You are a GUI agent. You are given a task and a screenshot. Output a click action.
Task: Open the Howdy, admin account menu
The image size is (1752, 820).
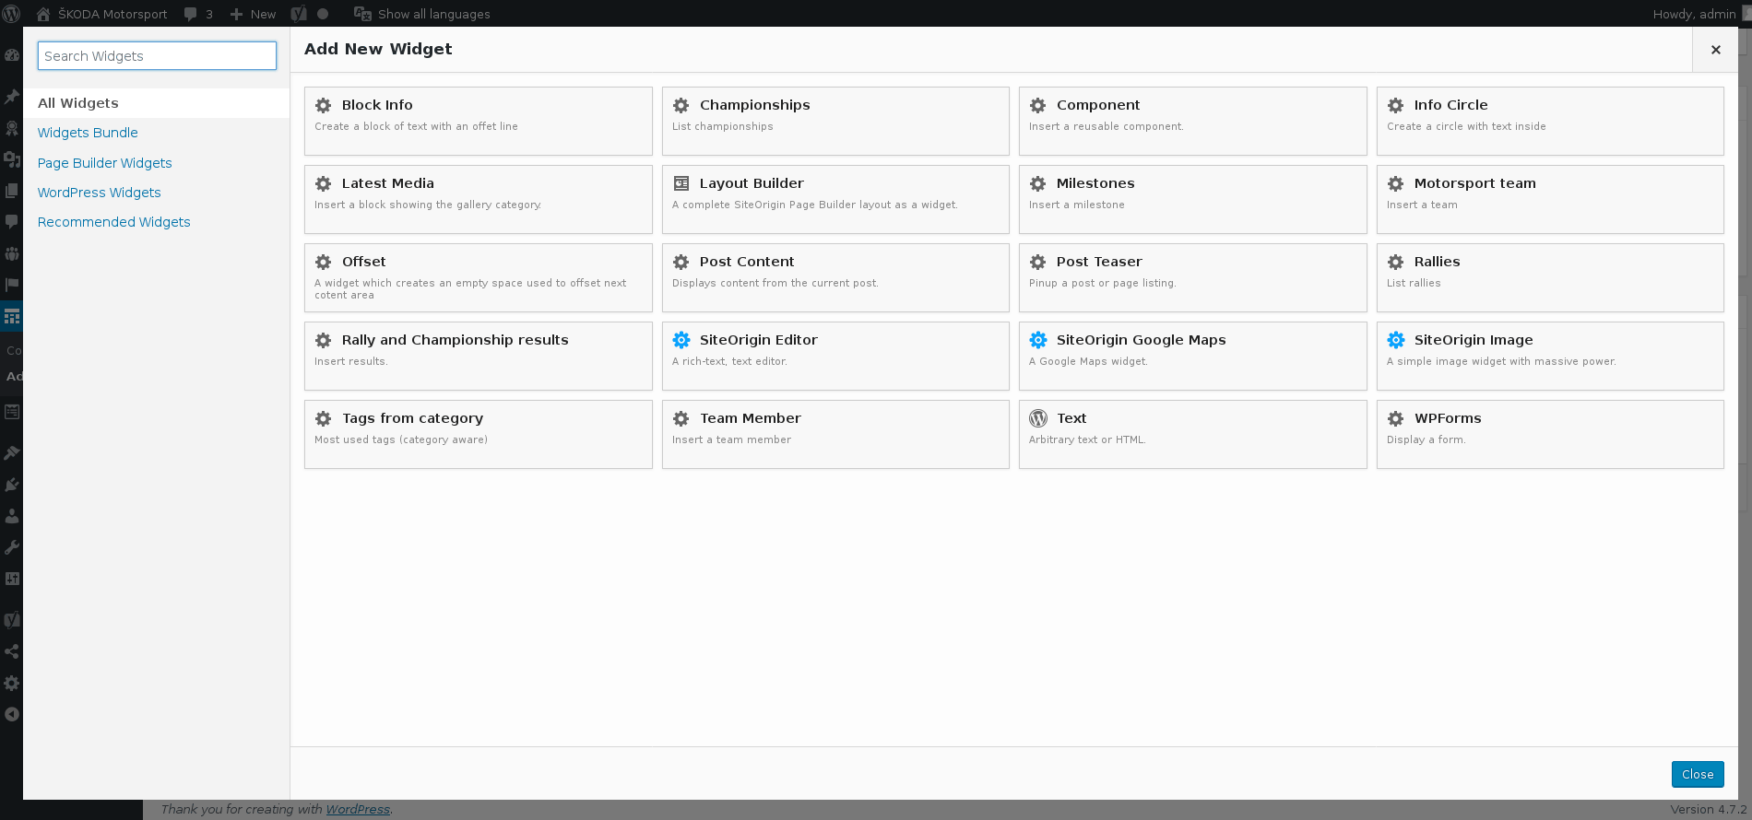click(1695, 14)
